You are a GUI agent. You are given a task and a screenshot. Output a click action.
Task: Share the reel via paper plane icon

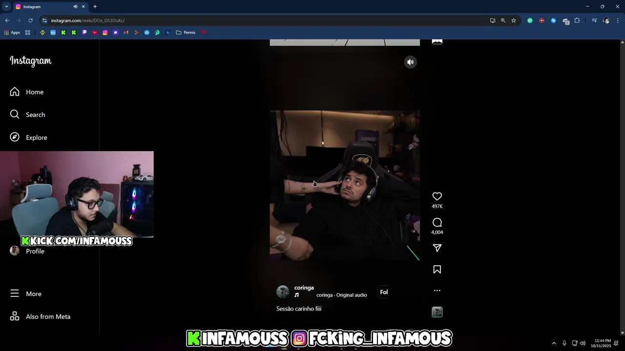coord(437,248)
